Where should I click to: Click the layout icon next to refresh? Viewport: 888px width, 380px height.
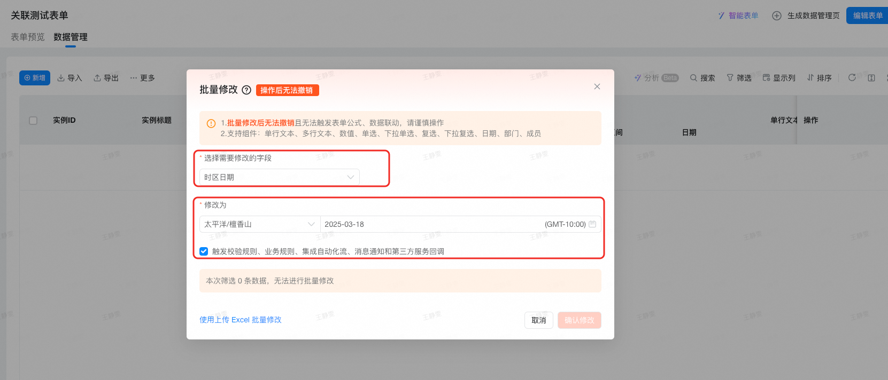point(871,78)
